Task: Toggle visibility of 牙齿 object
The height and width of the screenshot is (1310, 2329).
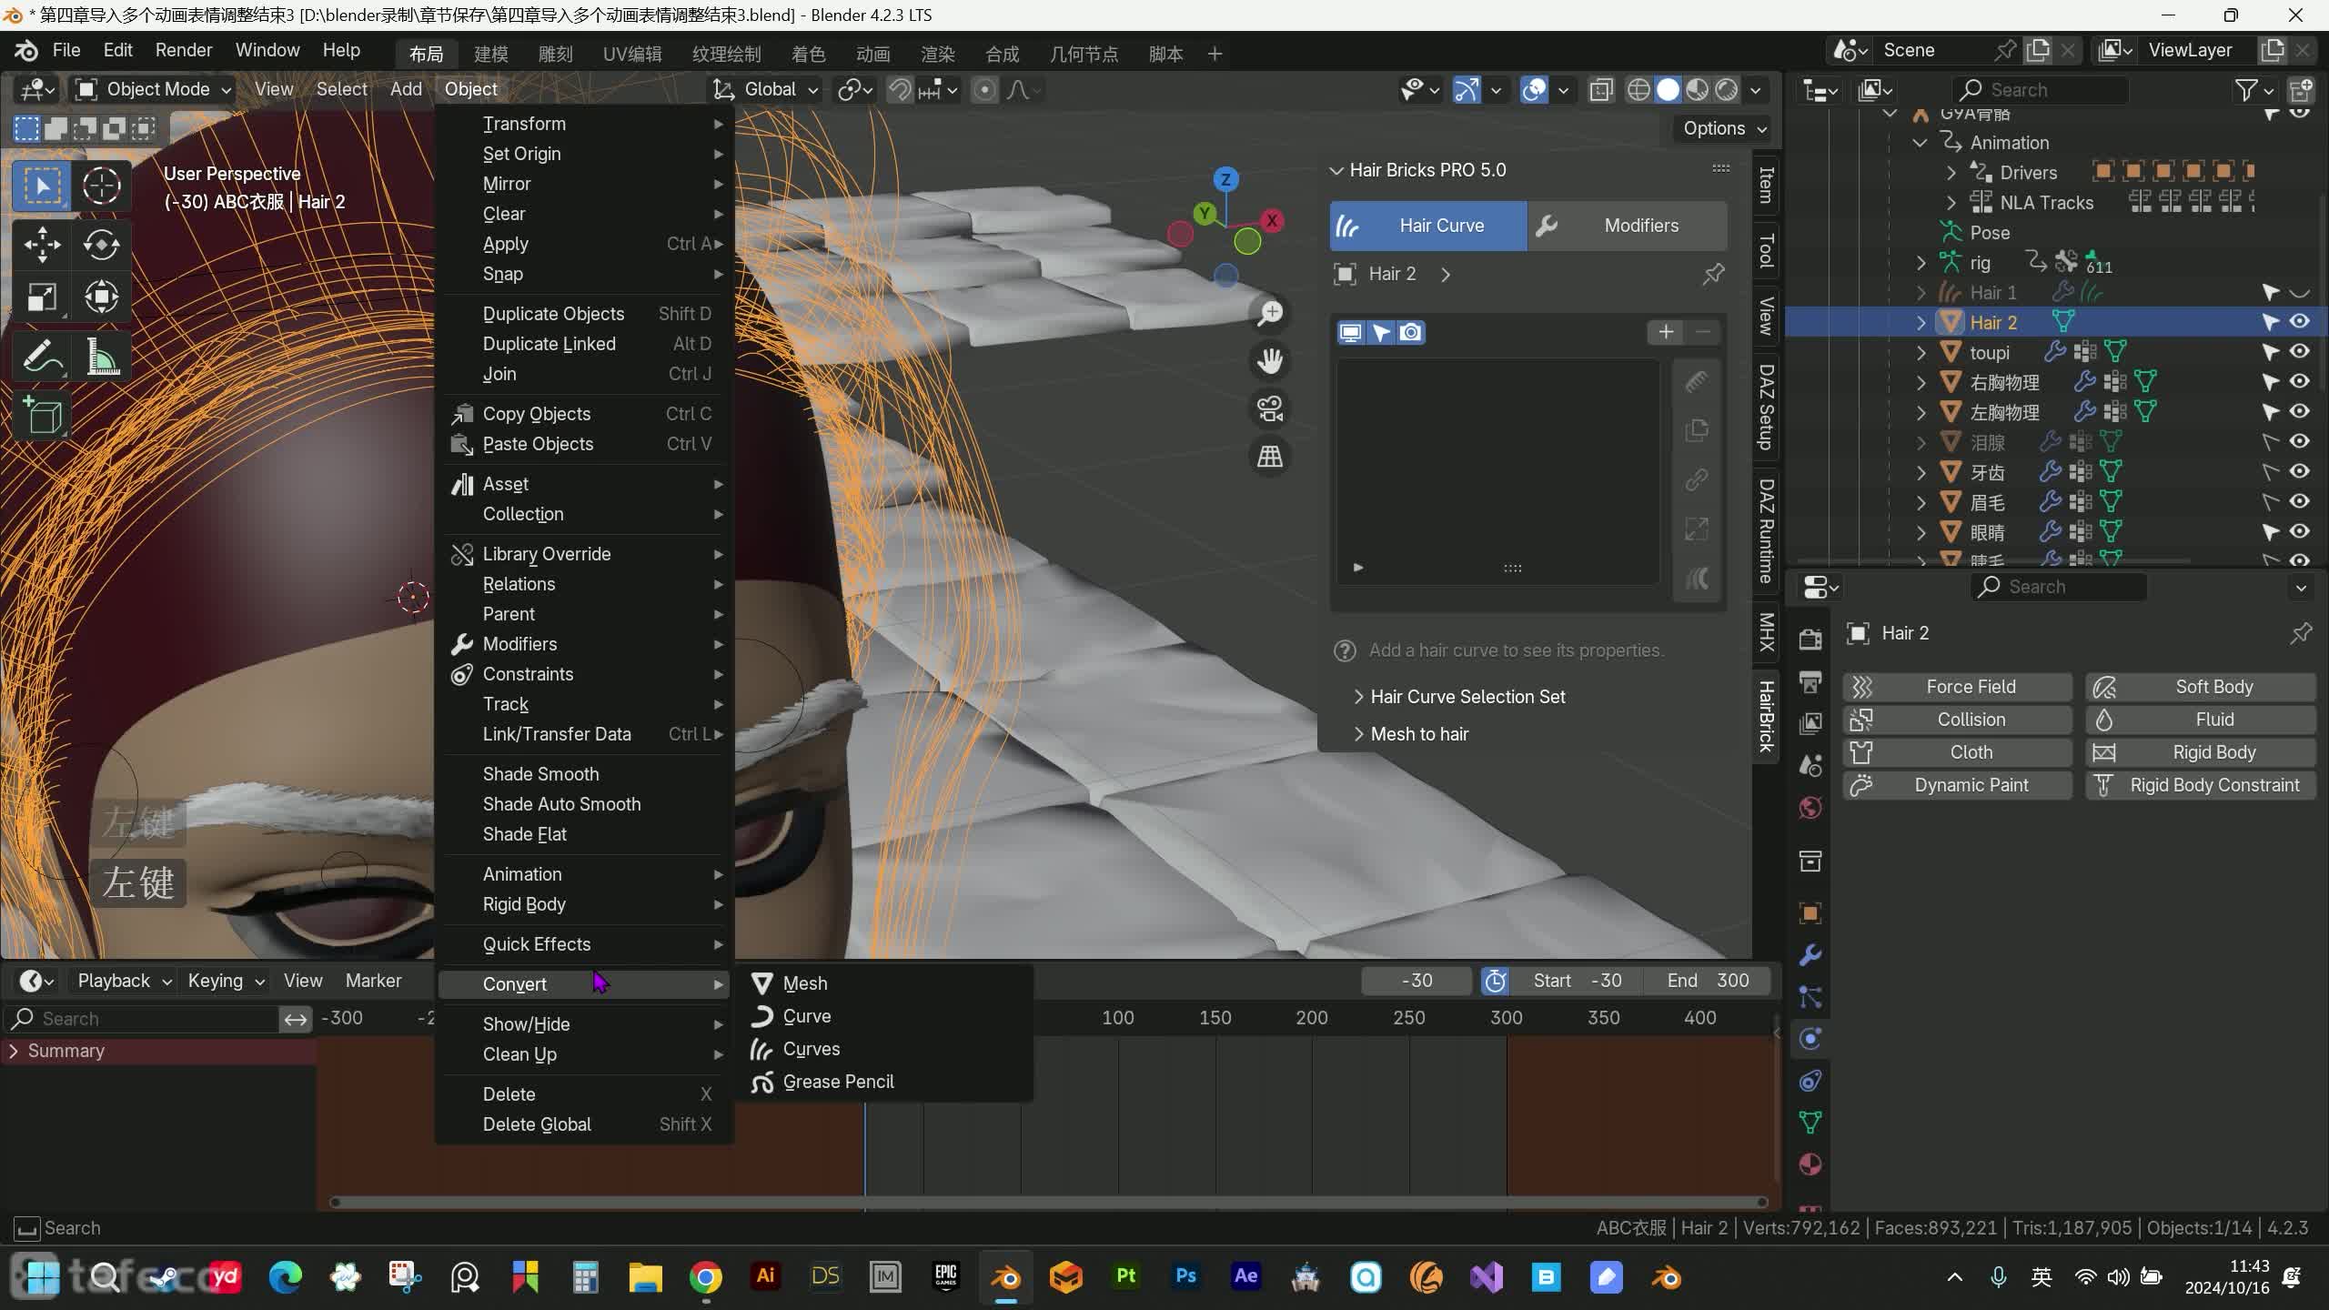Action: coord(2300,471)
